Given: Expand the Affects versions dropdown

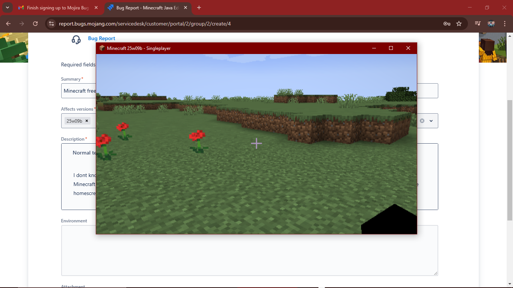Looking at the screenshot, I should point(431,121).
